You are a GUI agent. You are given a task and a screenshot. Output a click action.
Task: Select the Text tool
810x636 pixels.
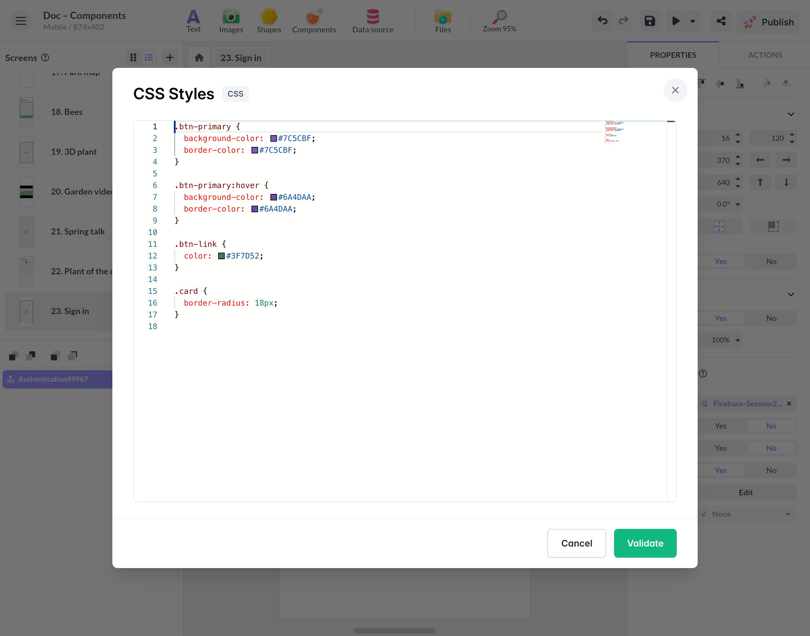[x=193, y=21]
